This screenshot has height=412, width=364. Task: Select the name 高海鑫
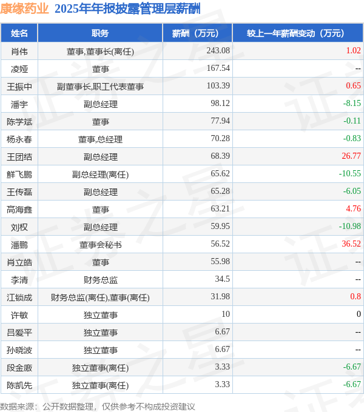point(19,210)
